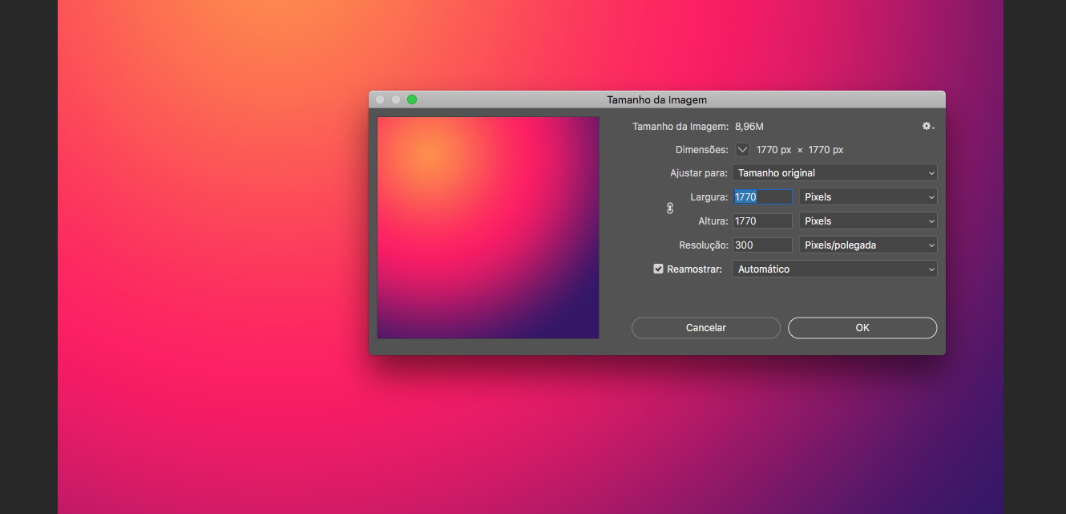
Task: Open the Altura units dropdown
Action: [x=867, y=221]
